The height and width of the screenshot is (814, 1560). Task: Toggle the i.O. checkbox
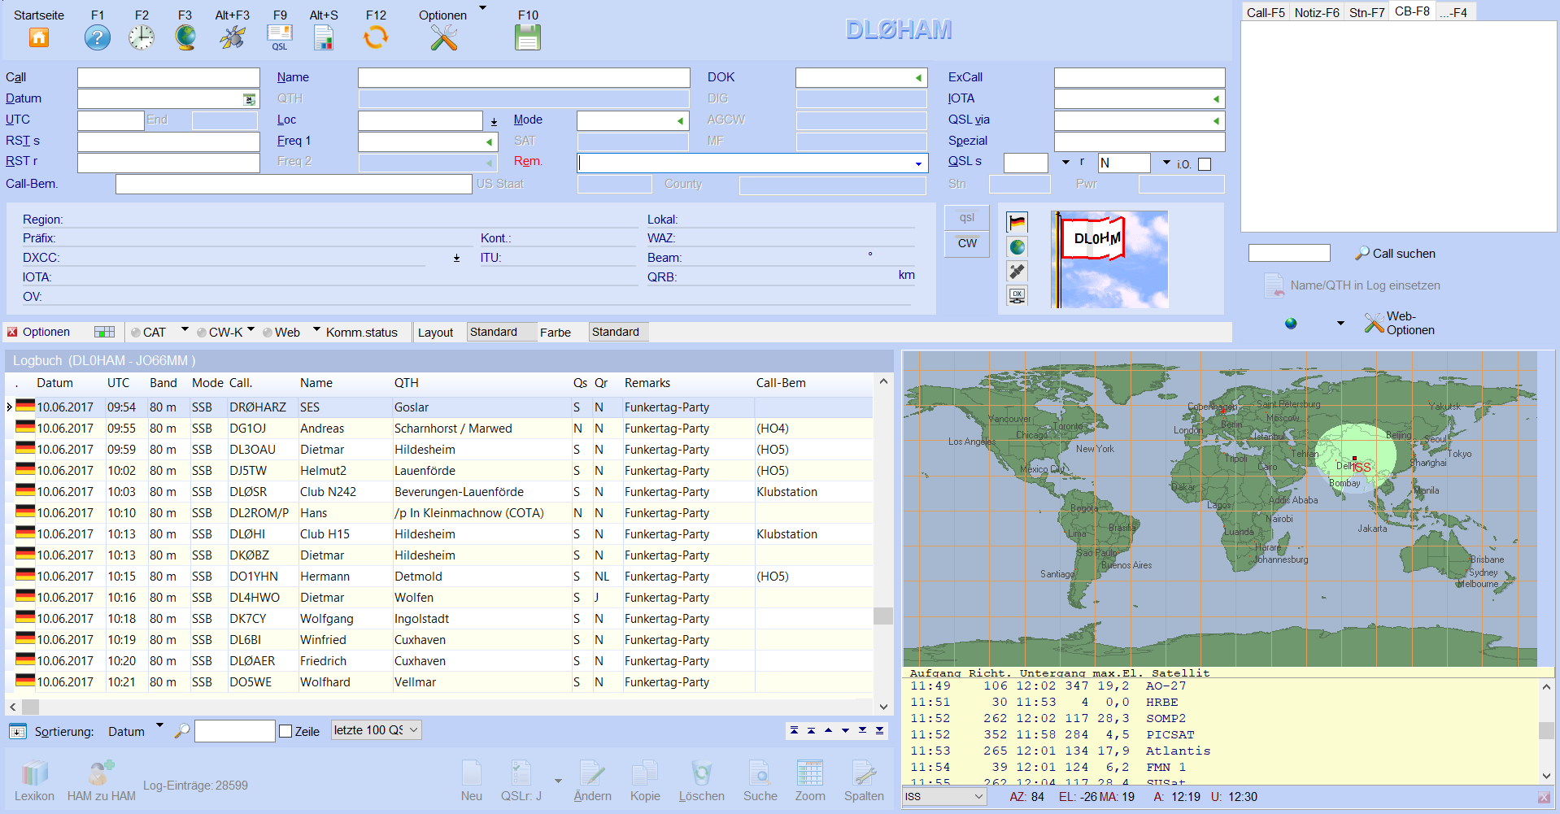(1205, 164)
